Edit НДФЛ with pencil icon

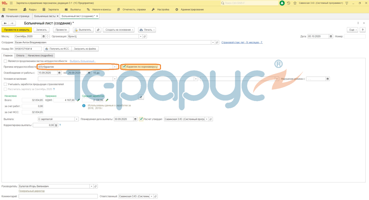[x=78, y=100]
